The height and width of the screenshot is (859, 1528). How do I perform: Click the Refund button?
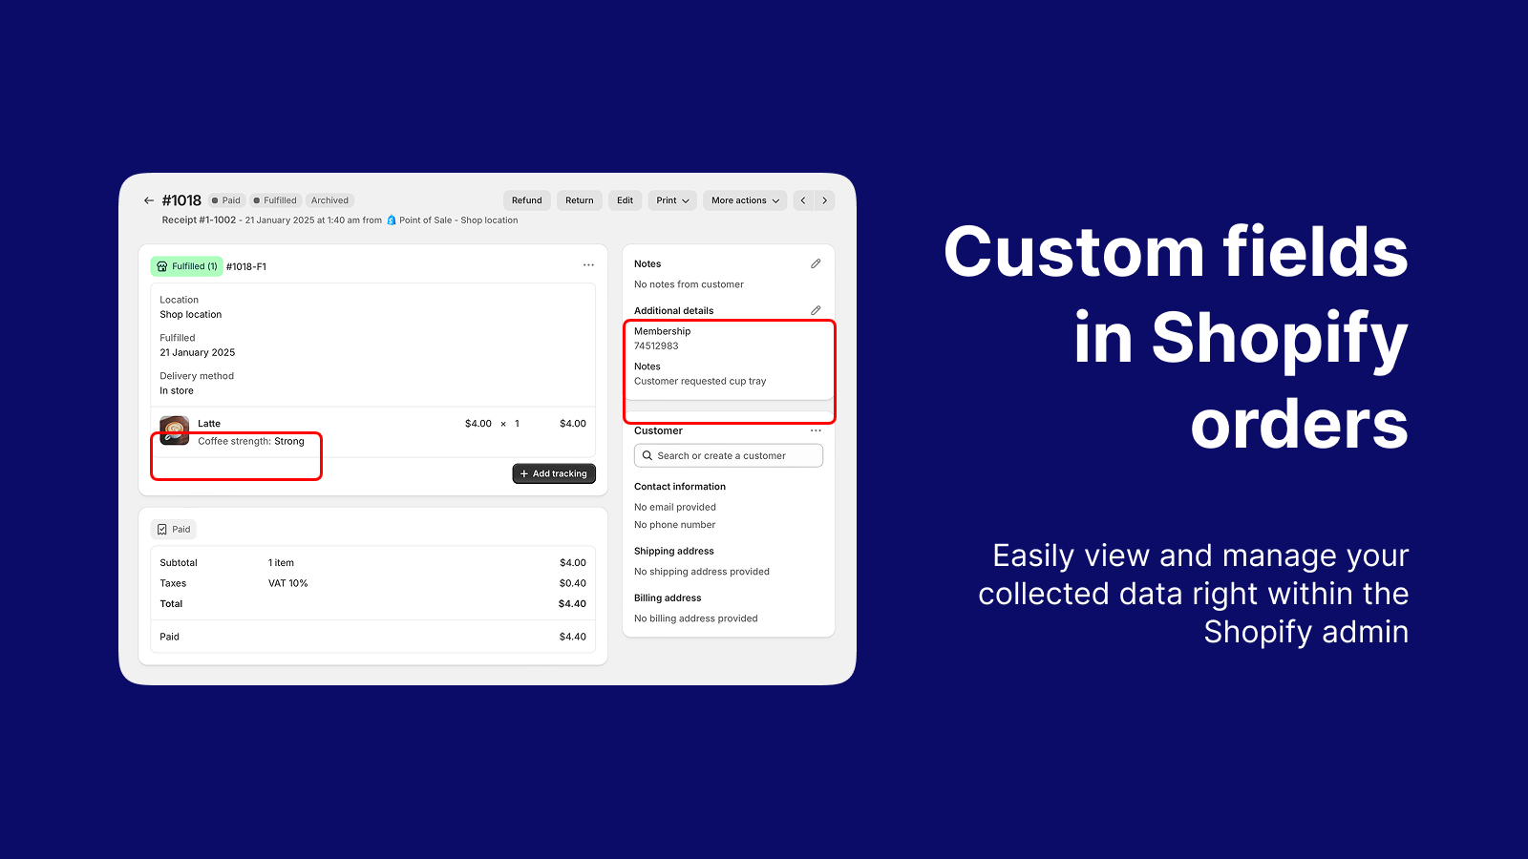(x=526, y=200)
